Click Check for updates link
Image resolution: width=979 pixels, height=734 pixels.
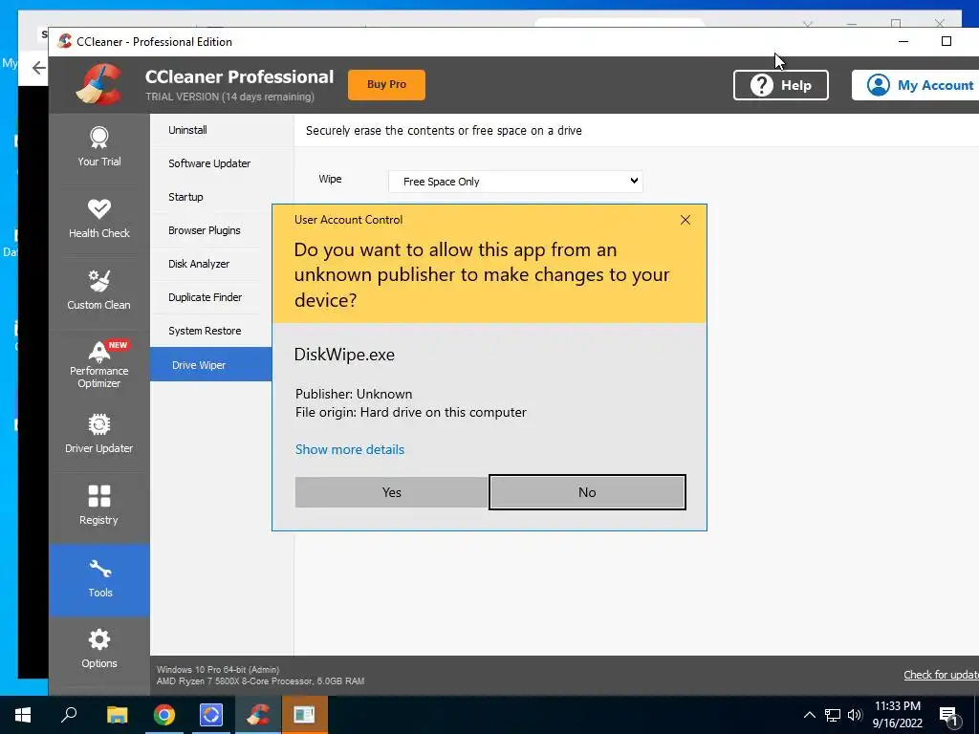point(941,675)
